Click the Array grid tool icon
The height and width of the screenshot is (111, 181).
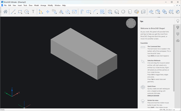click(x=102, y=12)
